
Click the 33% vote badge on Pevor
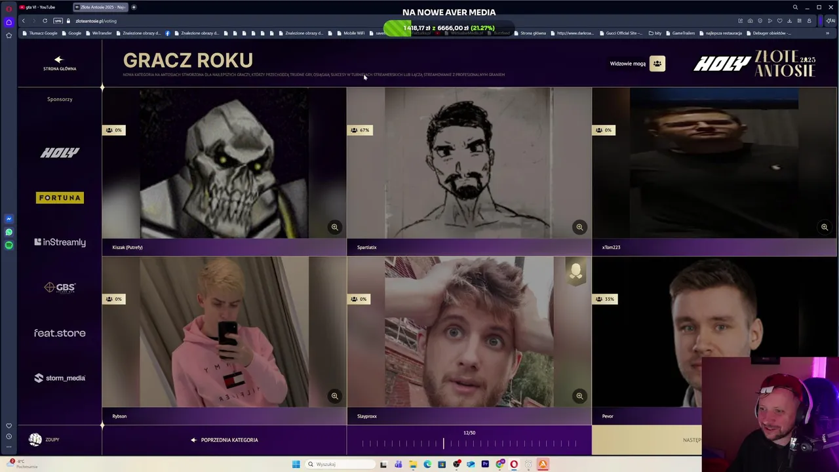pos(606,299)
